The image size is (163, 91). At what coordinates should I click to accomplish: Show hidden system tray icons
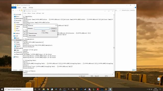[x=147, y=89]
